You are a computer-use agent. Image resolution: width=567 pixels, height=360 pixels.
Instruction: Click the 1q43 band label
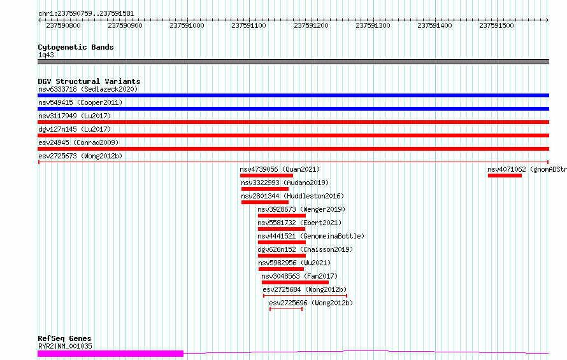point(46,55)
